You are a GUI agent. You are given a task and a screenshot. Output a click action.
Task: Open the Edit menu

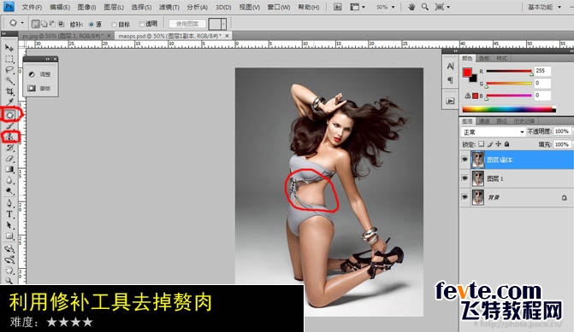pos(60,7)
